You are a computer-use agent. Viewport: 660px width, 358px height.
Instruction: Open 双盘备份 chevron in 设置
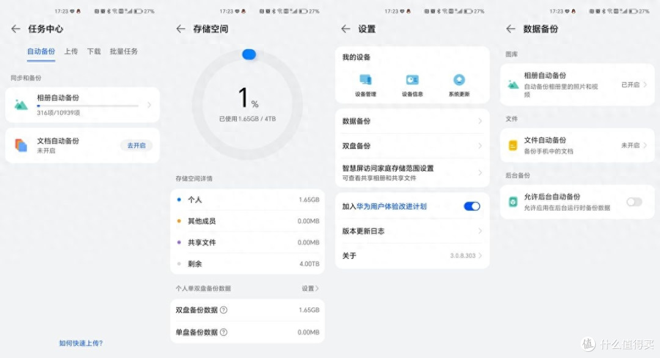click(x=480, y=146)
